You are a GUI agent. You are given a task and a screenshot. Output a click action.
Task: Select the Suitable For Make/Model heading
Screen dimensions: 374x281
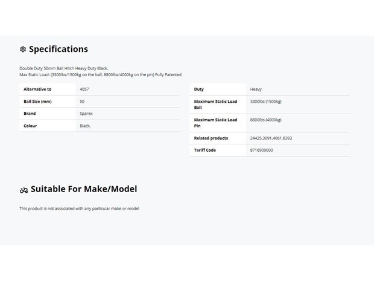point(84,189)
